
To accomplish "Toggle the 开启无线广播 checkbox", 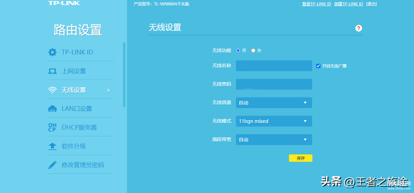I will (318, 66).
